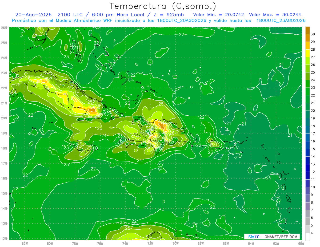Select the date text "20-Ago-2026"

(33, 15)
